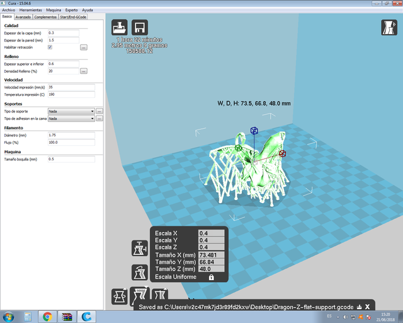Screen dimensions: 403x323
Task: Click the Velocidad impresión field
Action: tap(71, 87)
